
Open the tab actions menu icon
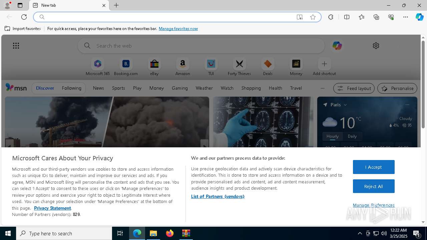coord(20,5)
